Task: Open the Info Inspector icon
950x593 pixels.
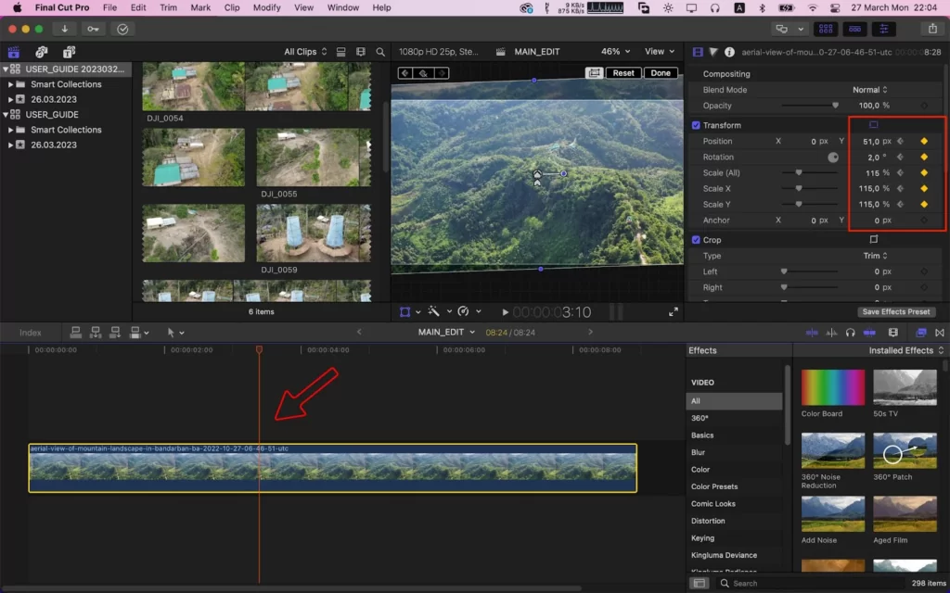Action: coord(729,52)
